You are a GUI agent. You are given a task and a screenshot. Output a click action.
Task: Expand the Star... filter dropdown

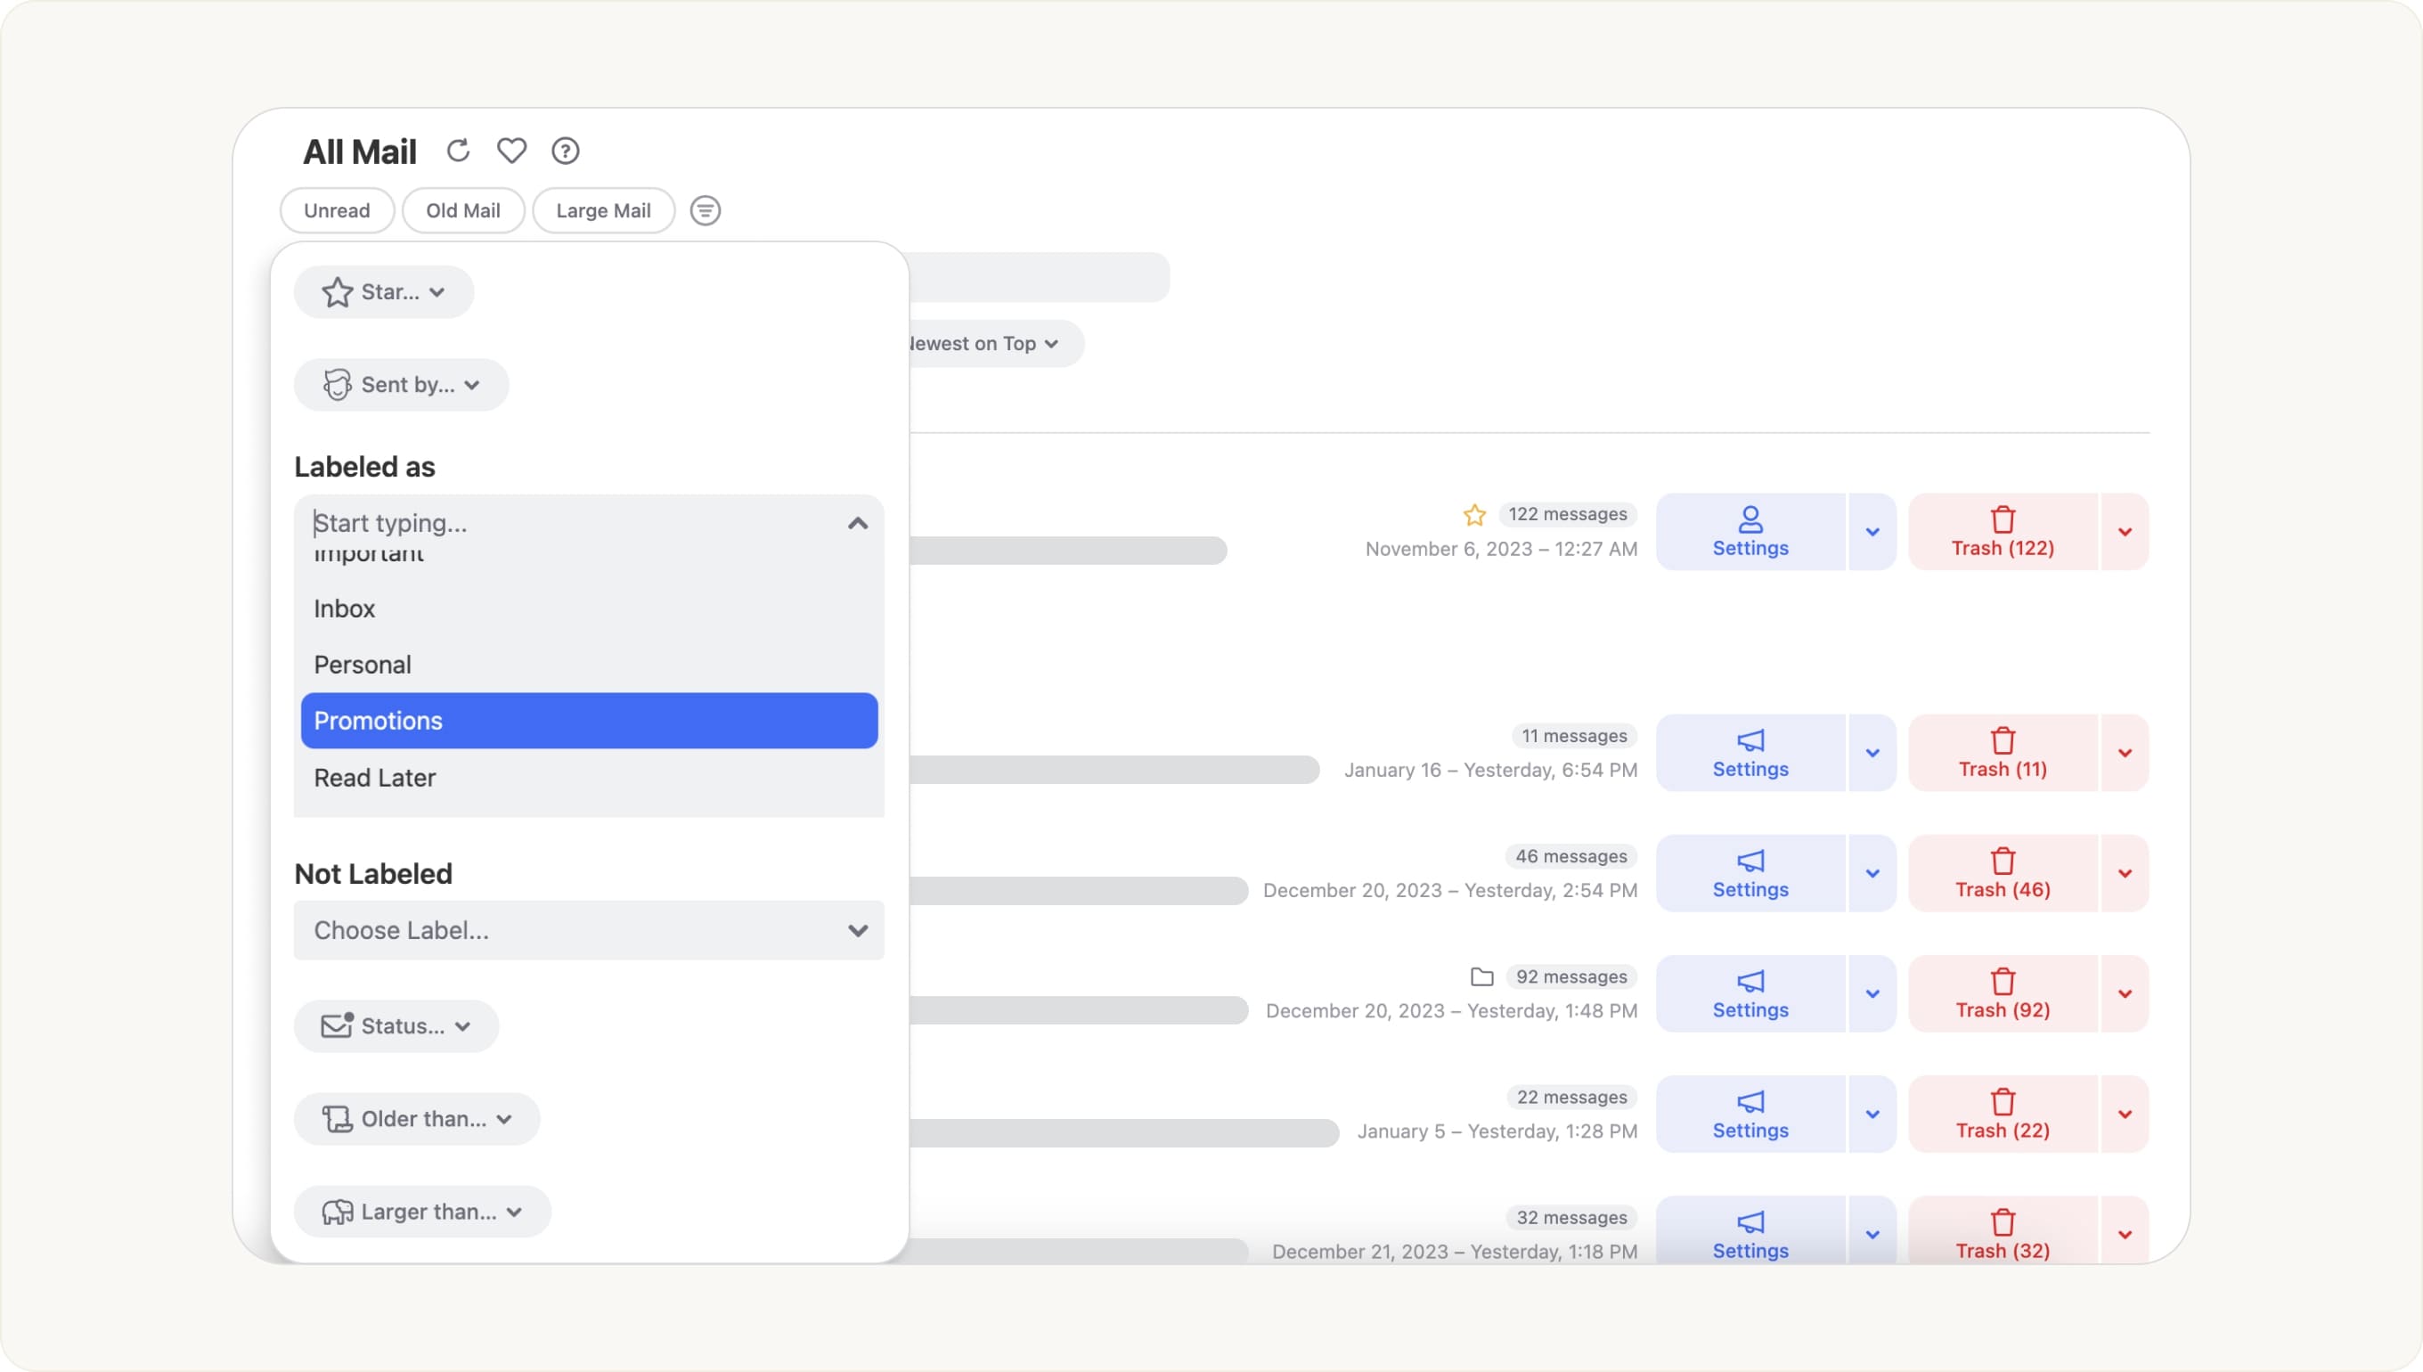(x=383, y=292)
